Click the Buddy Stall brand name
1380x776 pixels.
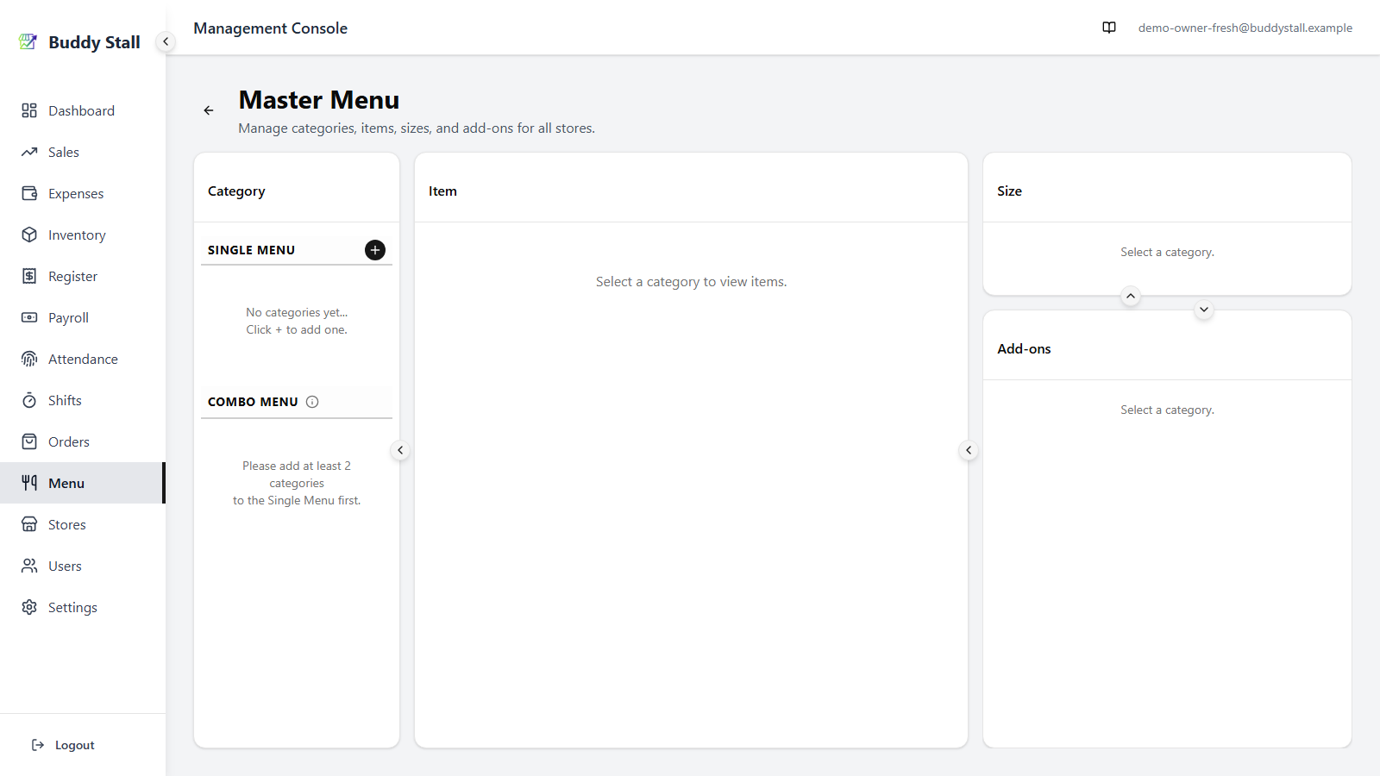click(x=94, y=42)
